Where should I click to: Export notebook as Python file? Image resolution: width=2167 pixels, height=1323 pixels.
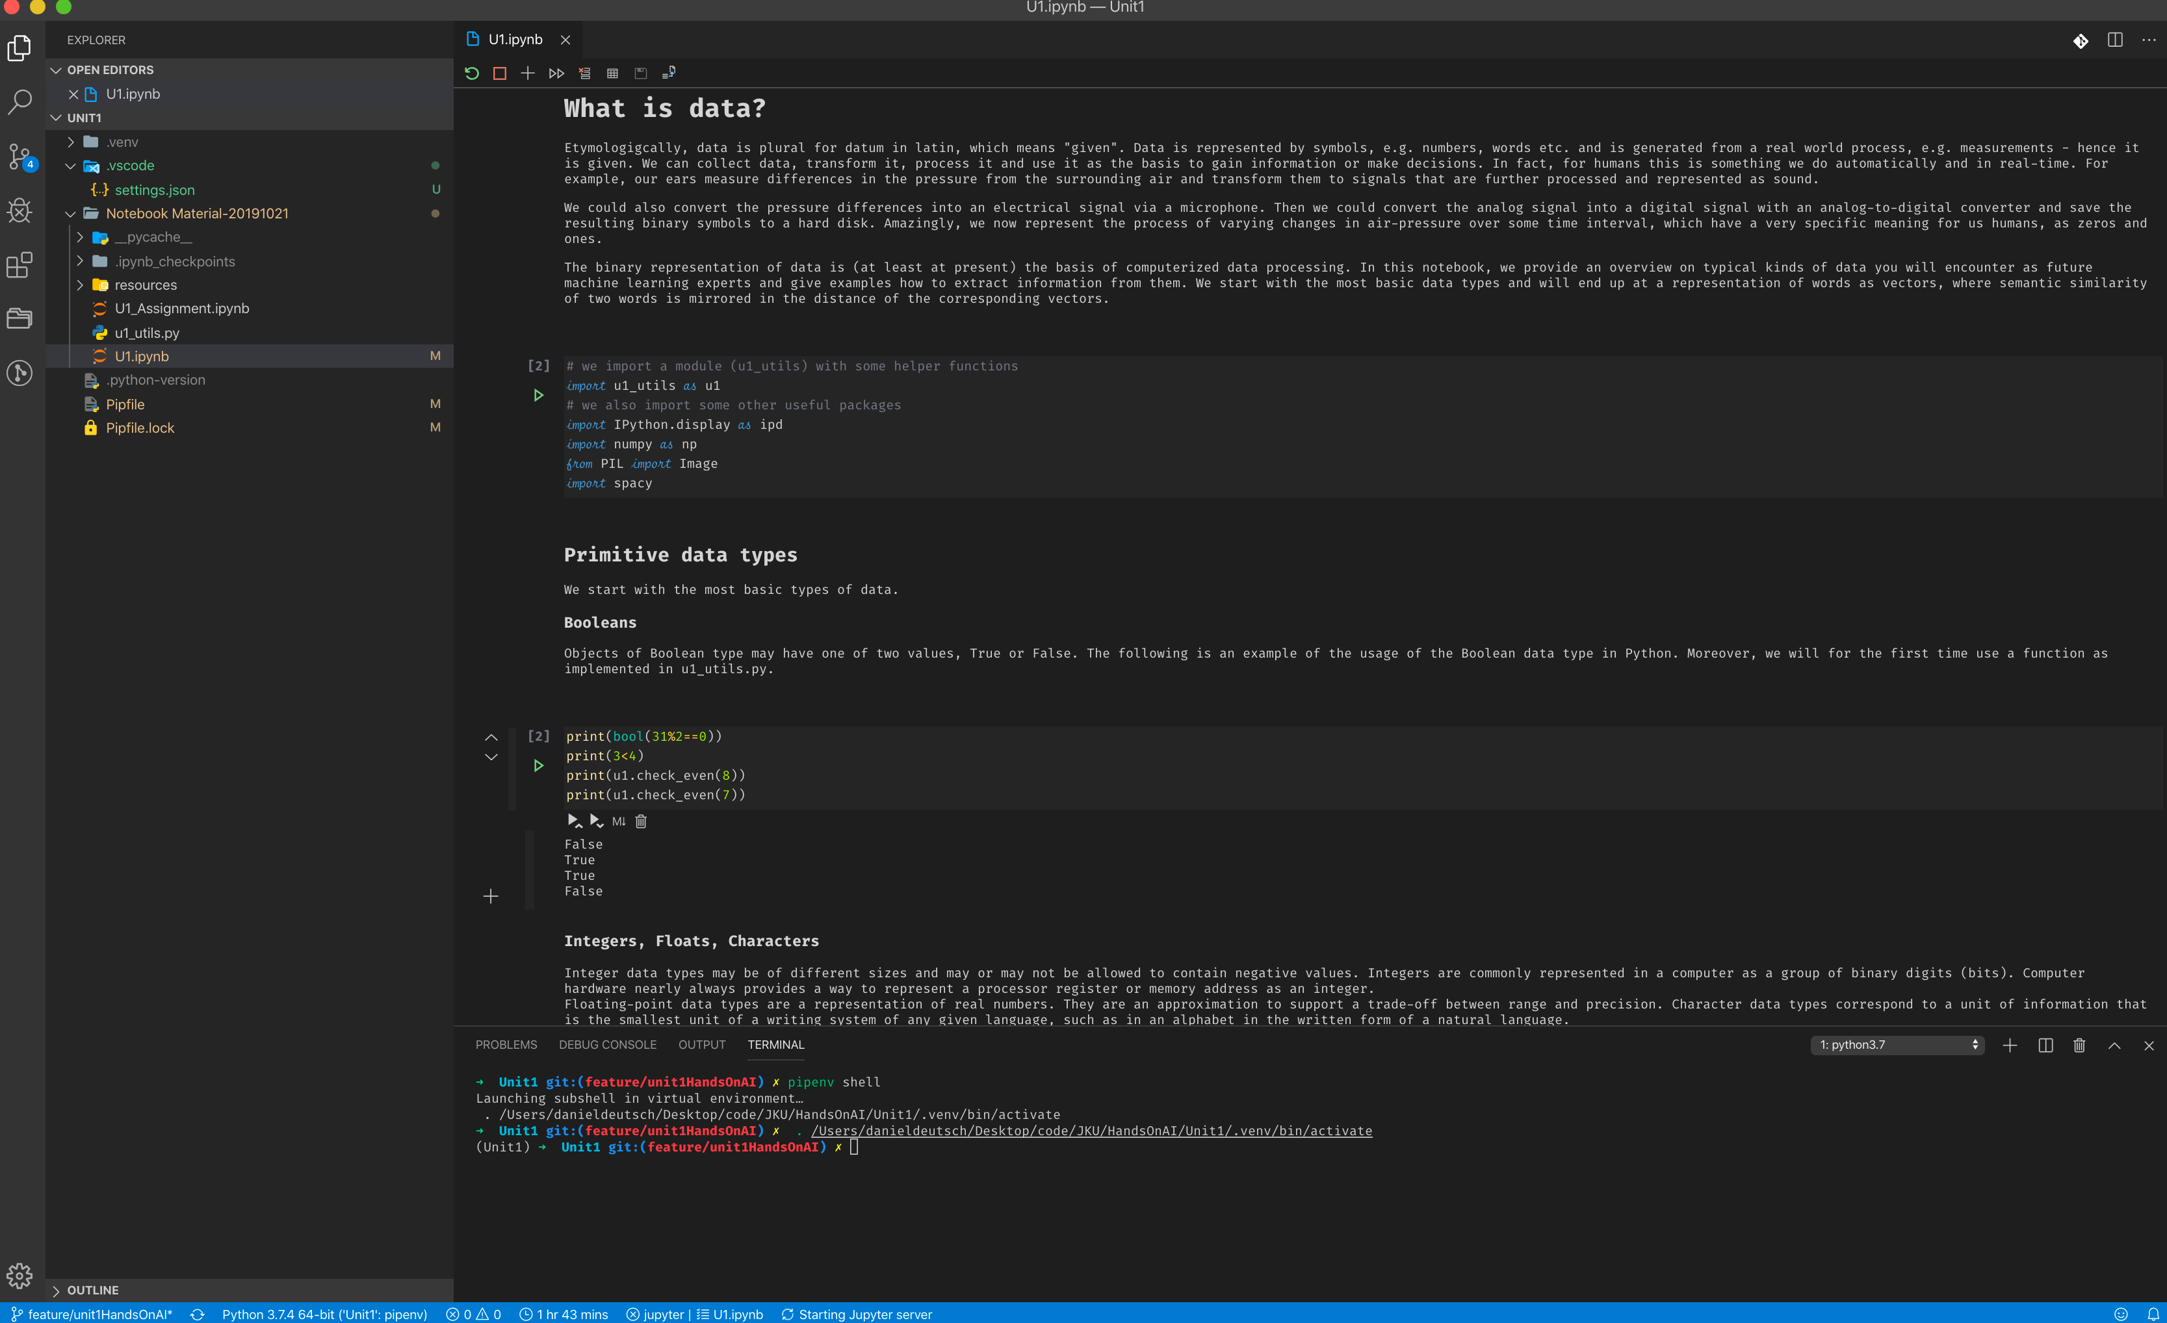668,73
